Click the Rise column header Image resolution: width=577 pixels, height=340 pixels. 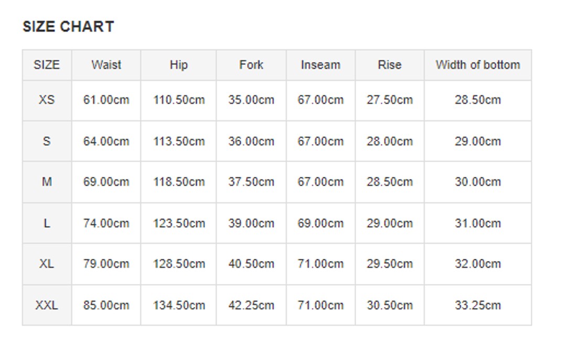pos(389,65)
